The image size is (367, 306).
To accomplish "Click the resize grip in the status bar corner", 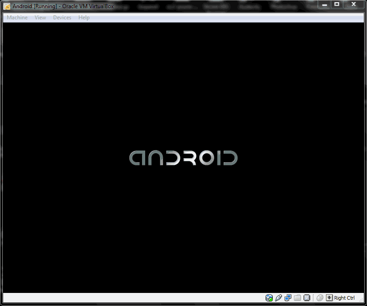I will coord(362,300).
